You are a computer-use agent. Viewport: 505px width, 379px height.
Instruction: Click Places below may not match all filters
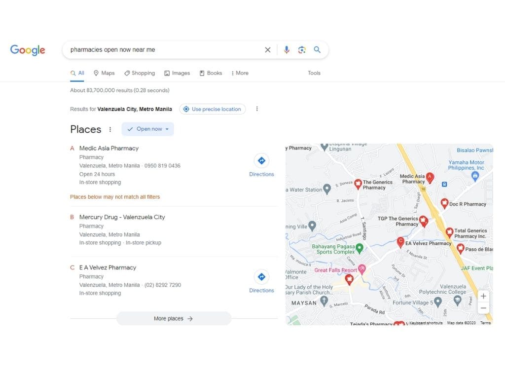pyautogui.click(x=115, y=197)
